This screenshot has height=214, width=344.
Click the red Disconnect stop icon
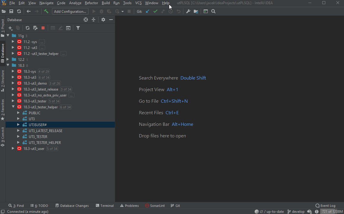[43, 28]
